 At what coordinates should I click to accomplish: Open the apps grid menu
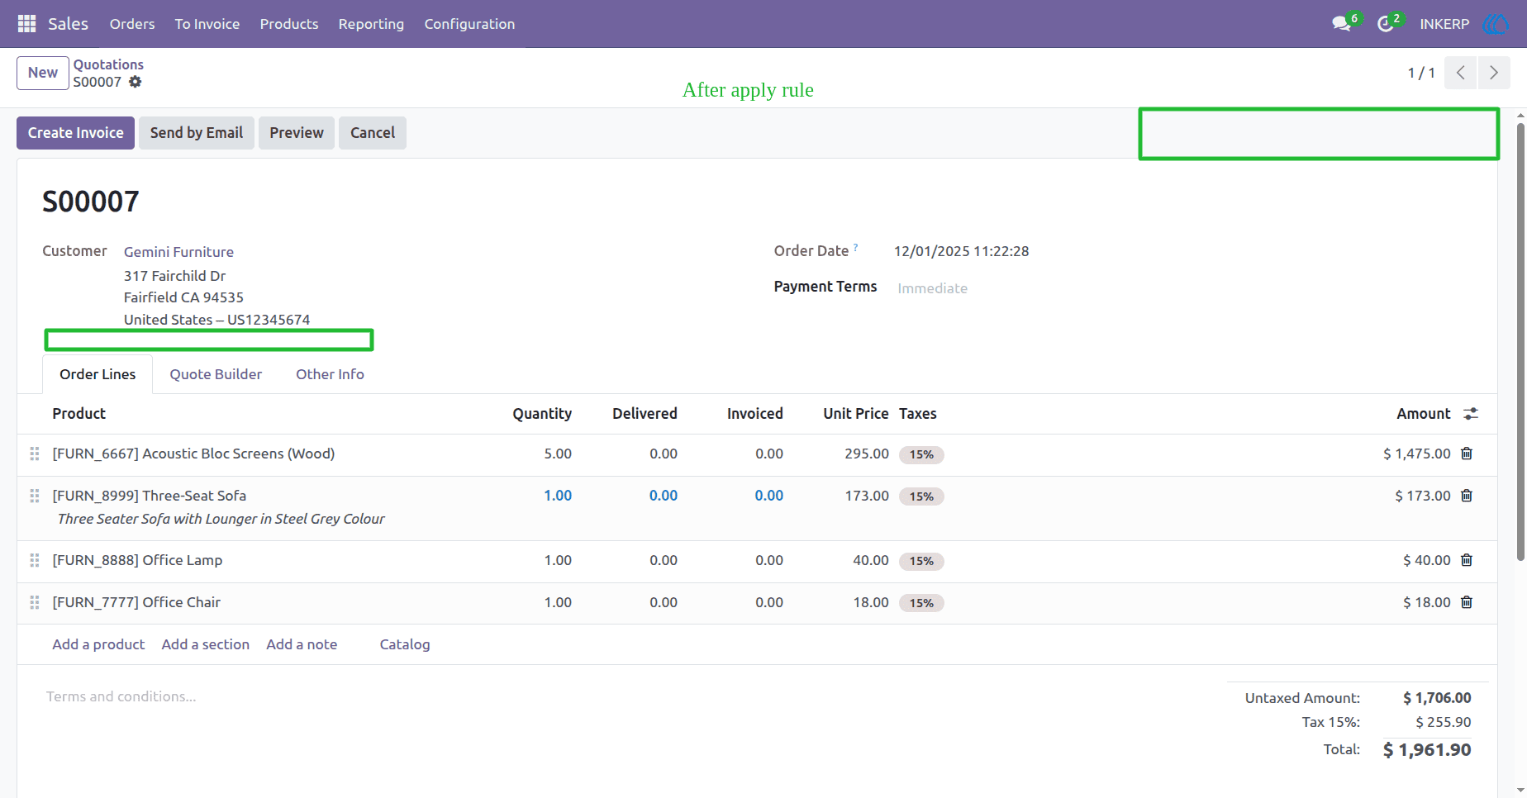(x=26, y=24)
